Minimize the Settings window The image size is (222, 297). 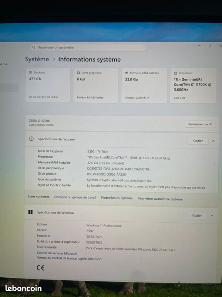[199, 45]
